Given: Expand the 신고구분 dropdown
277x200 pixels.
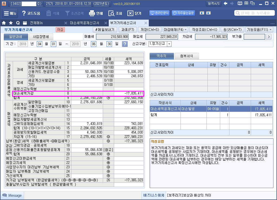Looking at the screenshot, I should [x=169, y=44].
